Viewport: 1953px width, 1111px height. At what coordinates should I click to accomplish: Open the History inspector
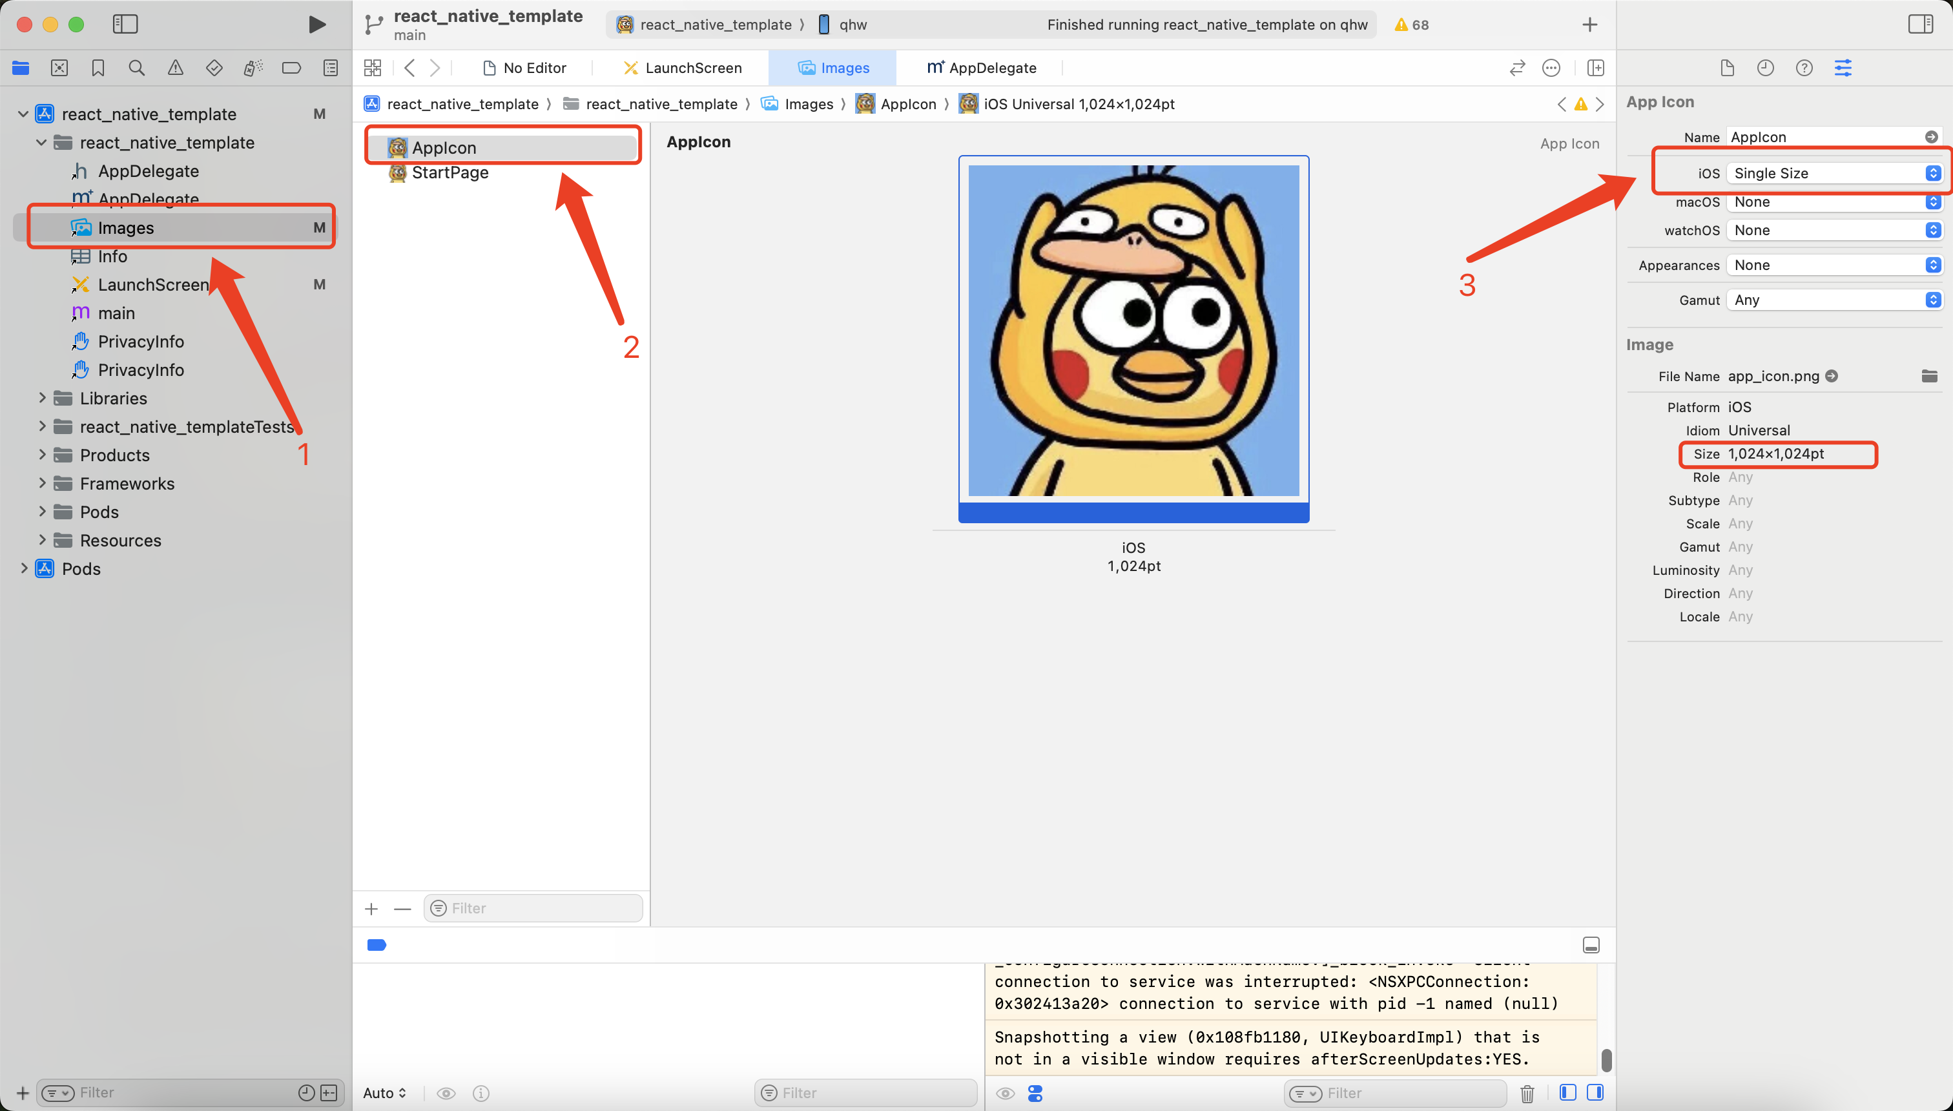pyautogui.click(x=1765, y=68)
